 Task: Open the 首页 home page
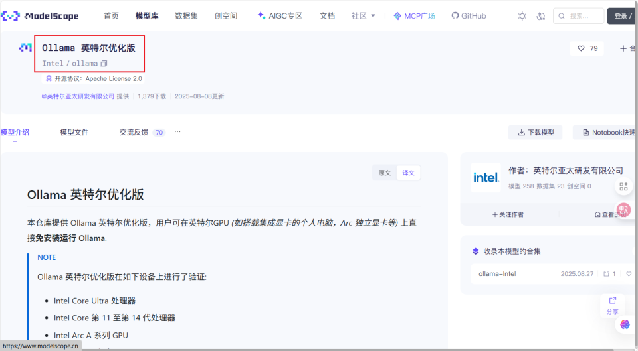111,16
